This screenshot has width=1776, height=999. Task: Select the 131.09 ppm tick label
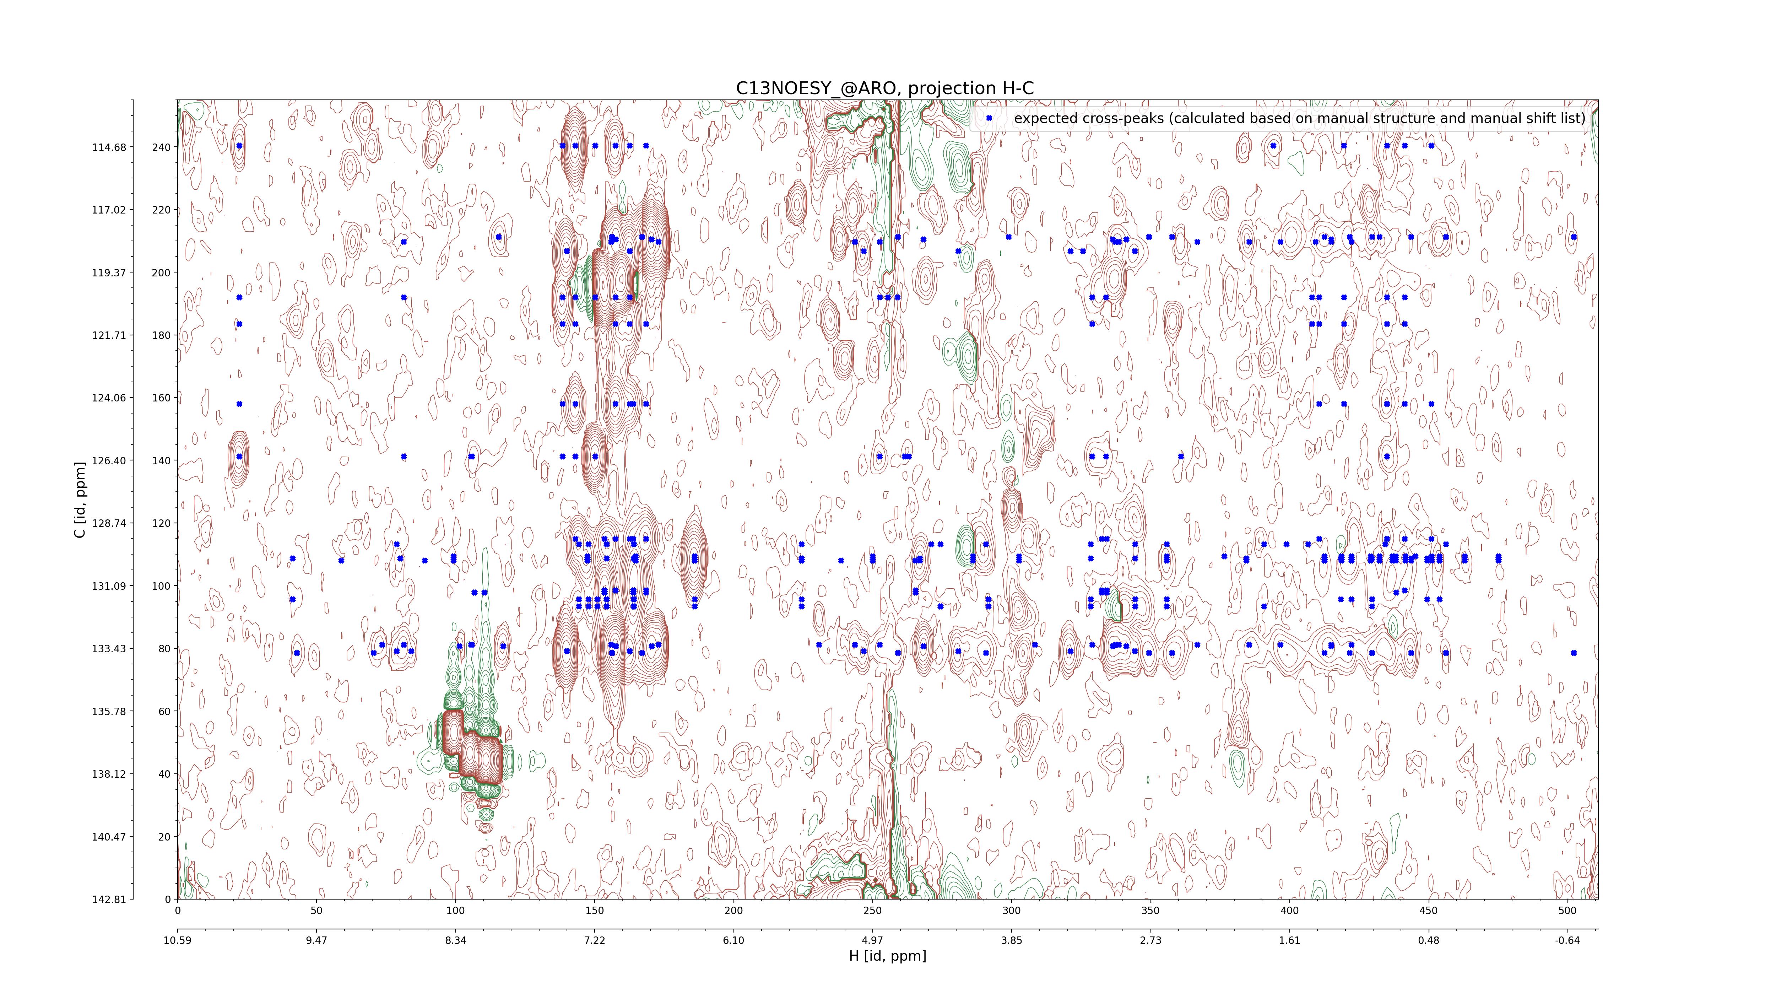pyautogui.click(x=109, y=586)
